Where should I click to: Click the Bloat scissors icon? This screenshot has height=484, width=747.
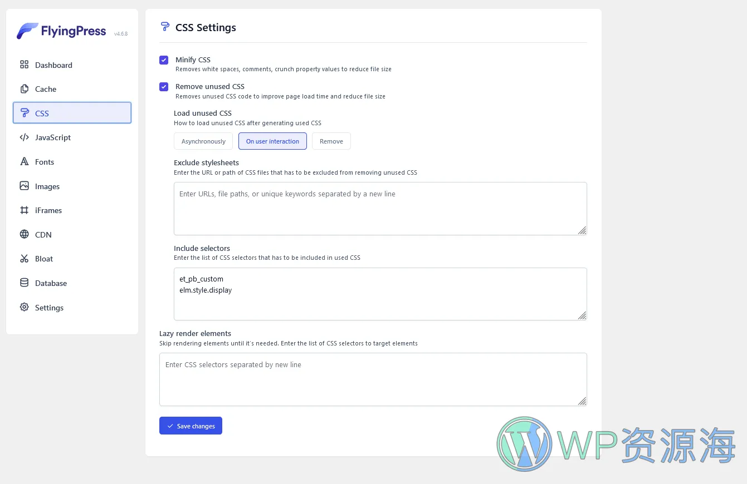24,259
